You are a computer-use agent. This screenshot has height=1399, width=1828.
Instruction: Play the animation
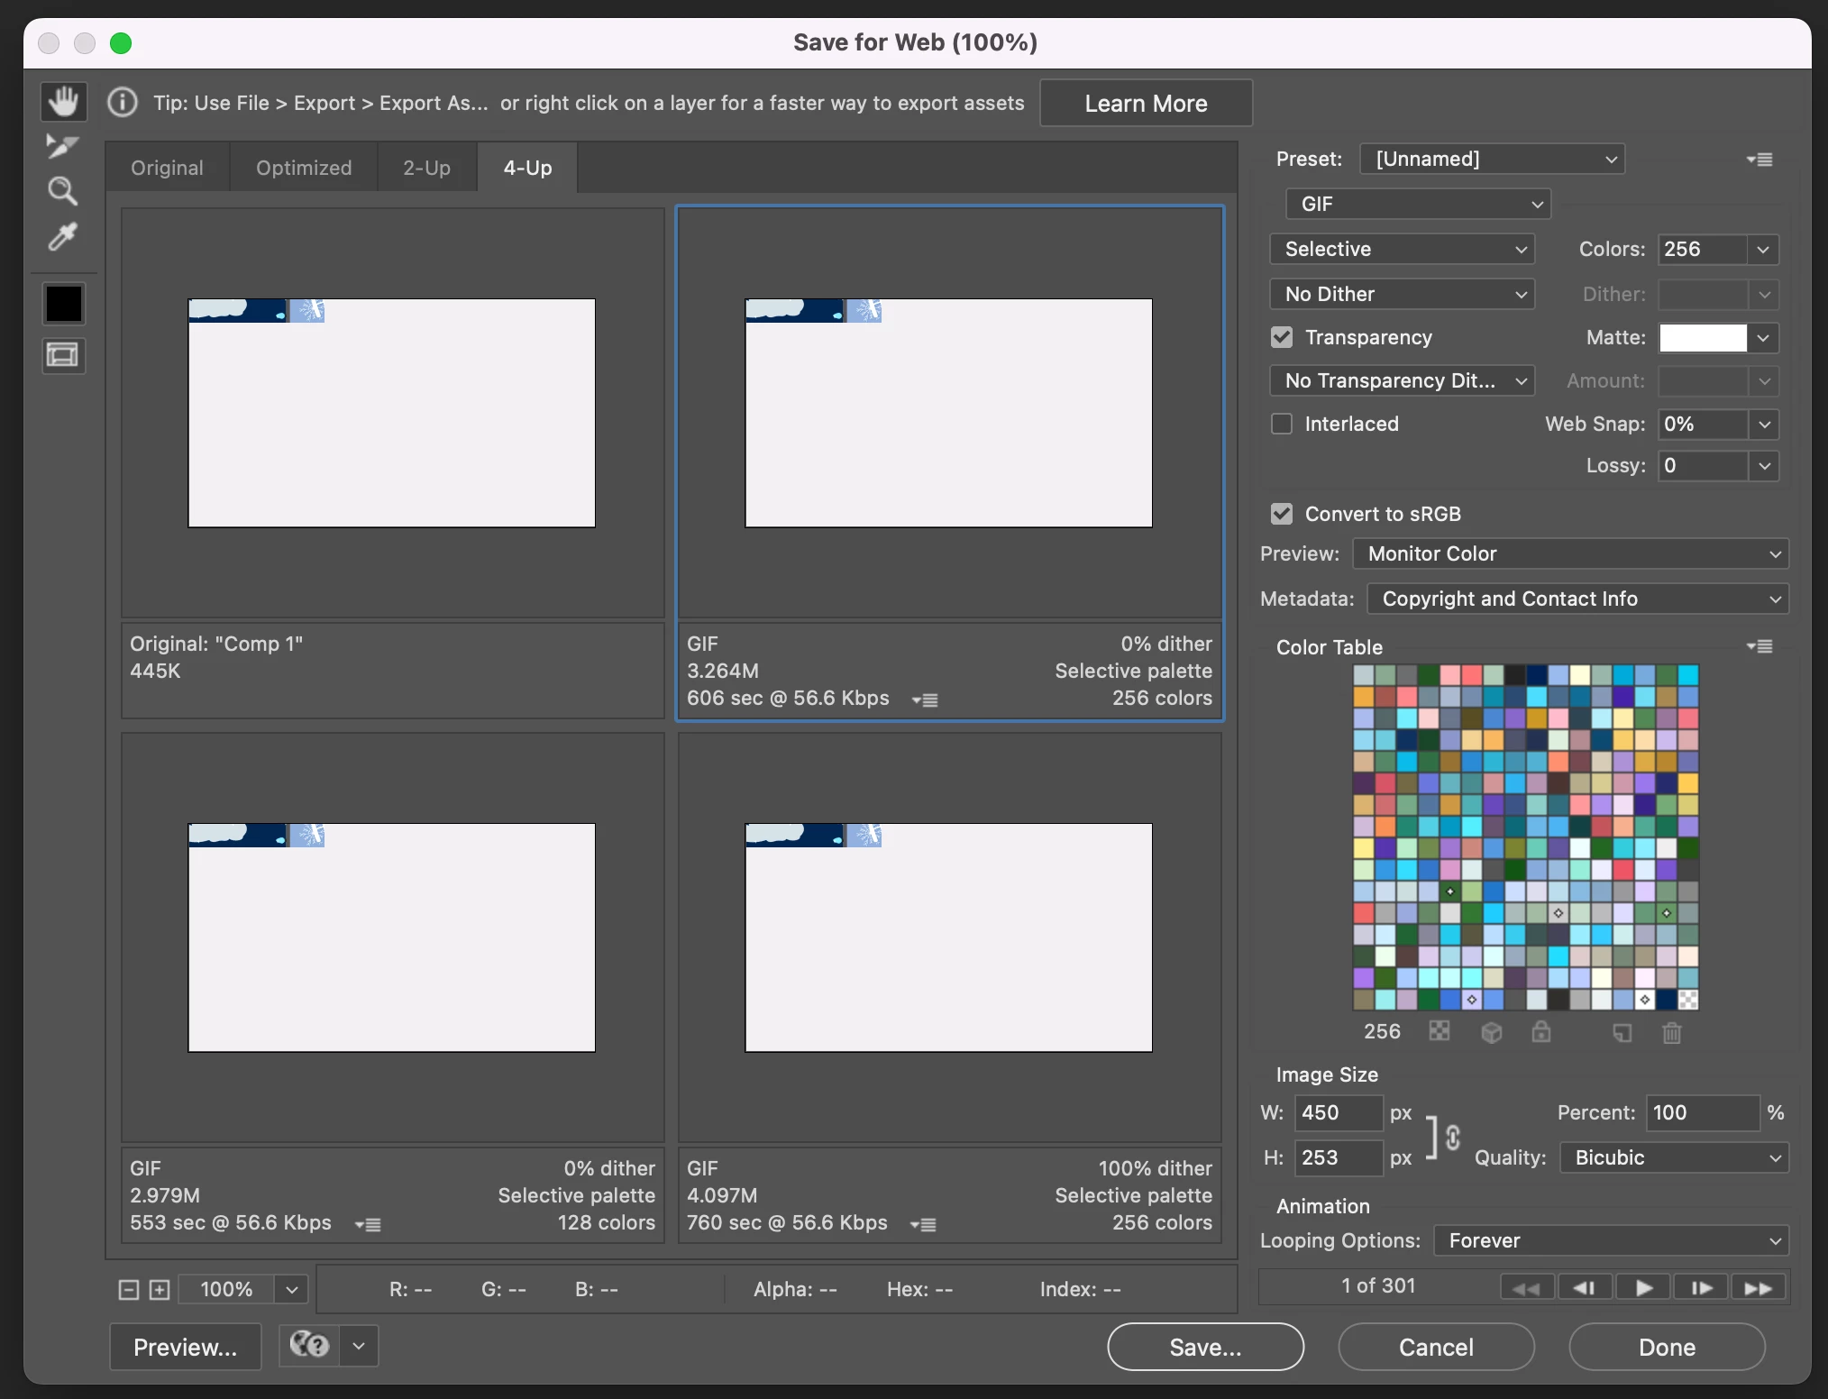pos(1643,1287)
